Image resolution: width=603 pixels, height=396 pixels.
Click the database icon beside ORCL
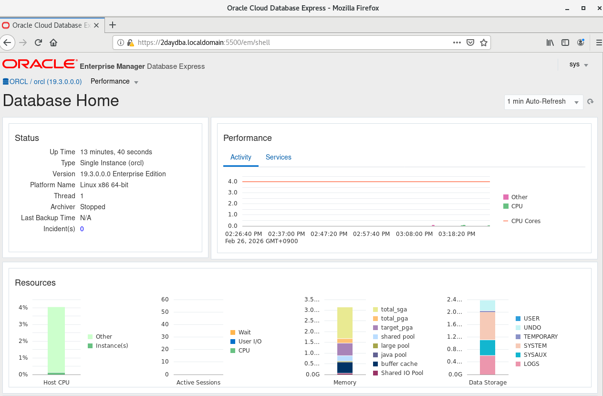pyautogui.click(x=6, y=82)
